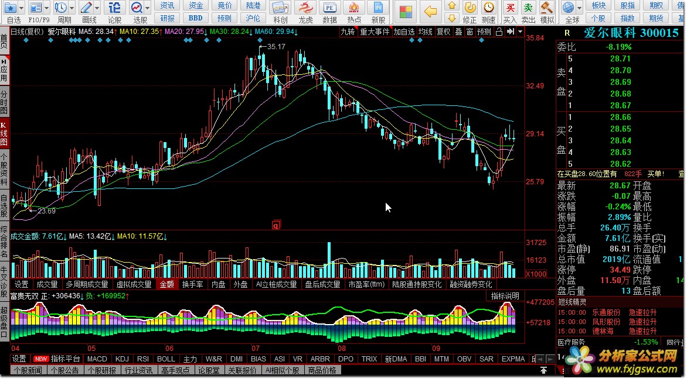Open the 个股资料 sidebar tab

point(4,170)
